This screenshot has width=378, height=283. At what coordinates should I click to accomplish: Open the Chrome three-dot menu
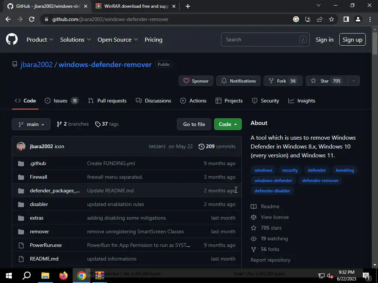370,19
